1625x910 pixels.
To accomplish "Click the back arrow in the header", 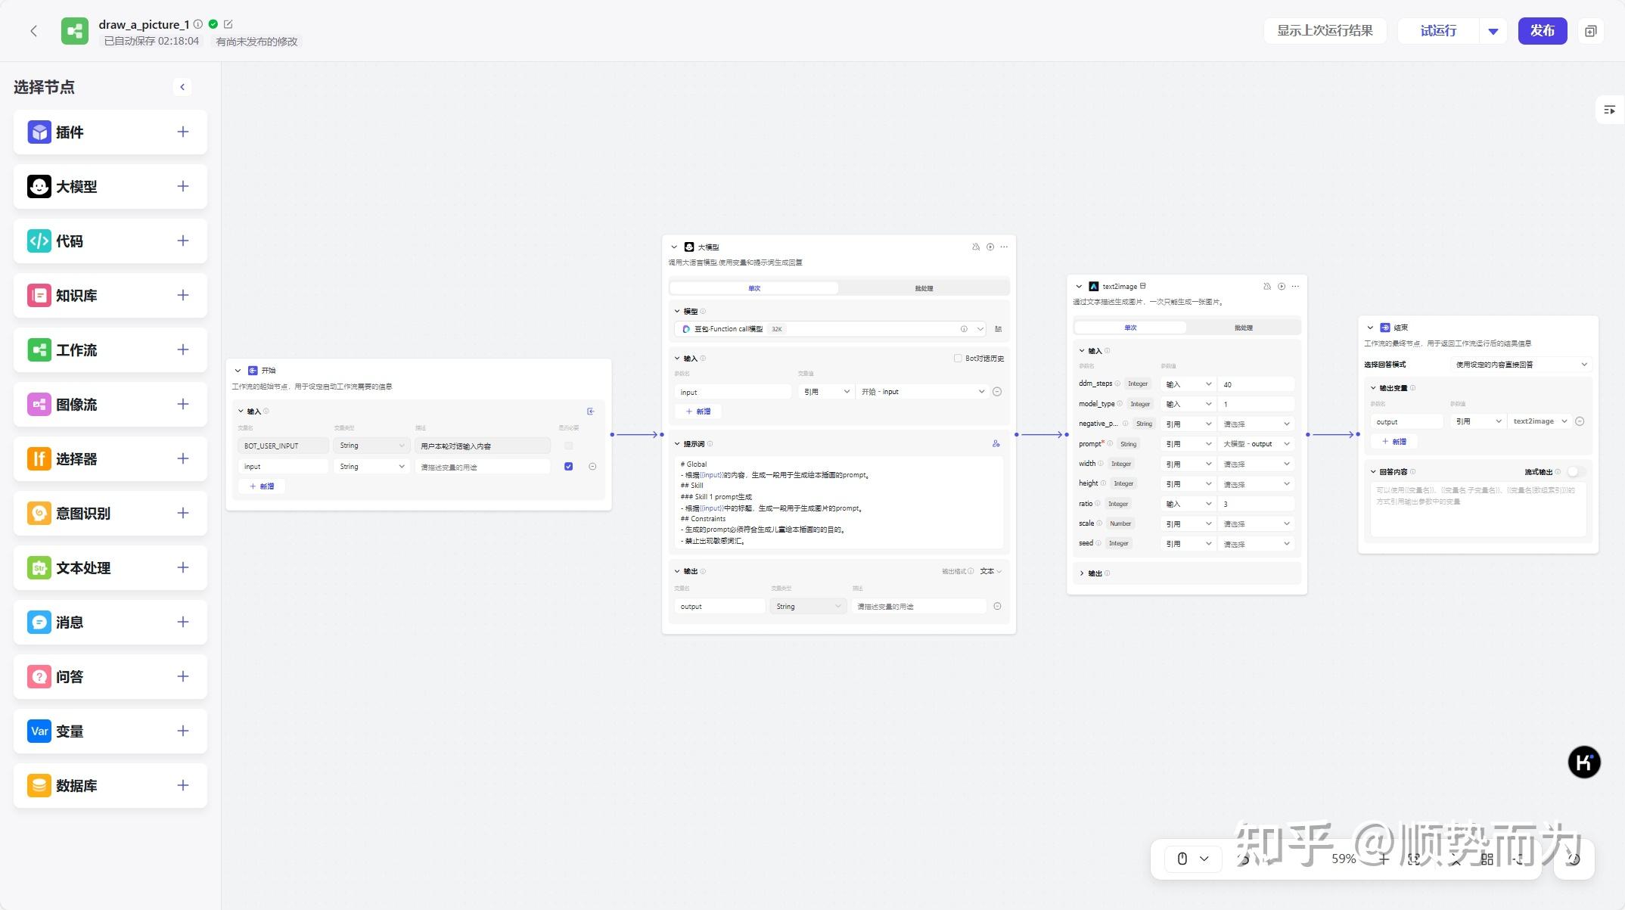I will tap(33, 31).
